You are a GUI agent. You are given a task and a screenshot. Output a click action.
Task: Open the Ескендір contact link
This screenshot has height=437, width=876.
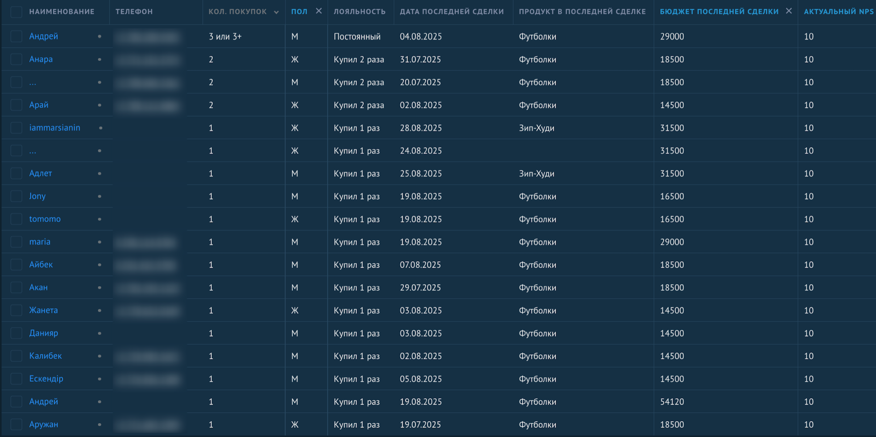pos(46,379)
